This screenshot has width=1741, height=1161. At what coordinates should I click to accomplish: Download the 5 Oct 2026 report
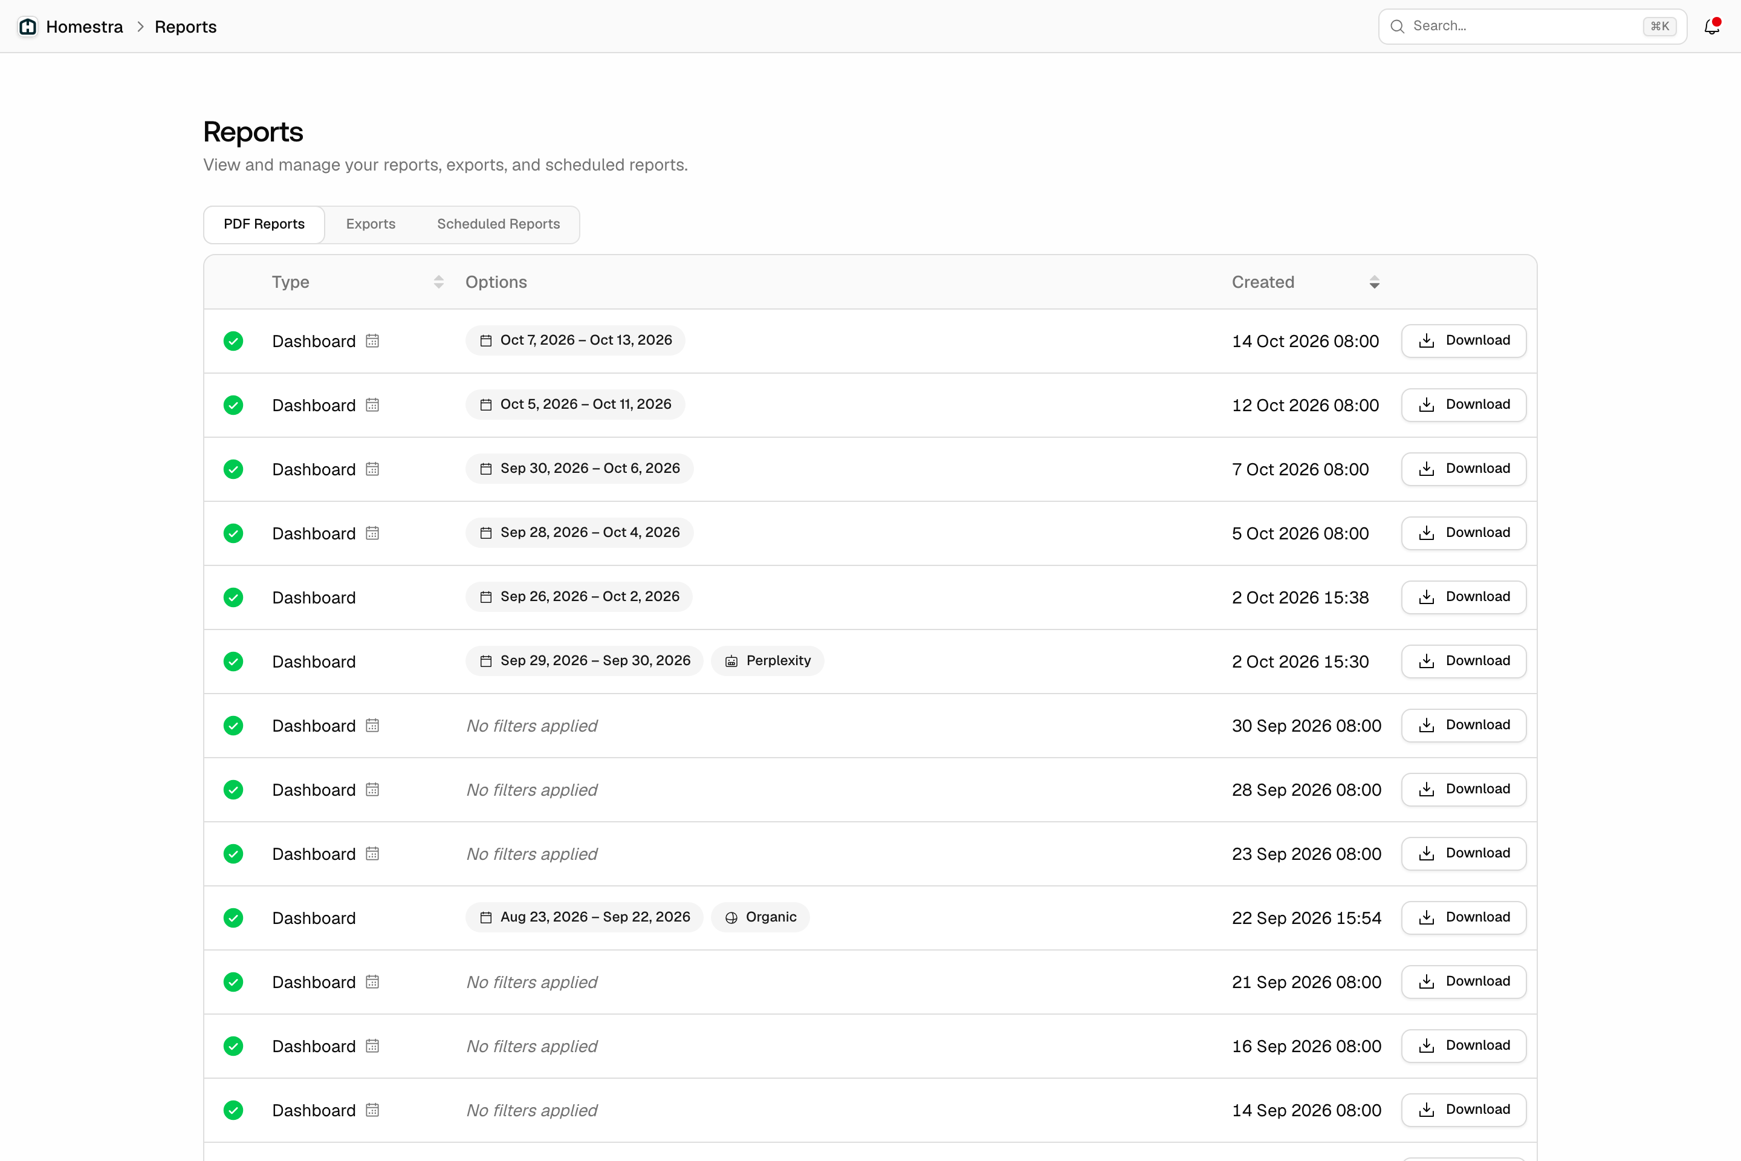point(1464,533)
